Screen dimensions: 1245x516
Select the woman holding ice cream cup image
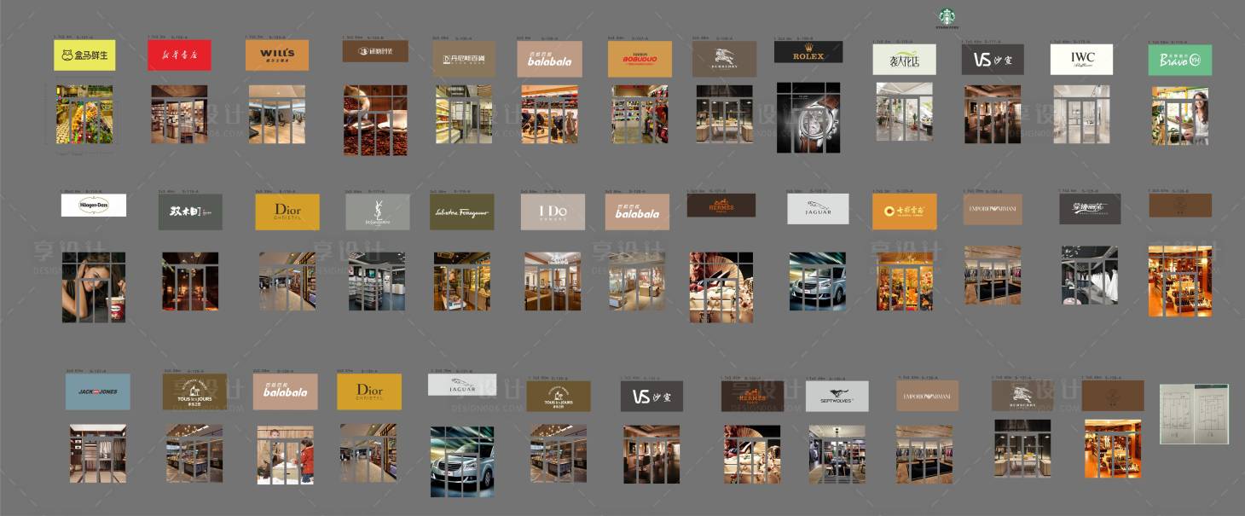pos(94,287)
